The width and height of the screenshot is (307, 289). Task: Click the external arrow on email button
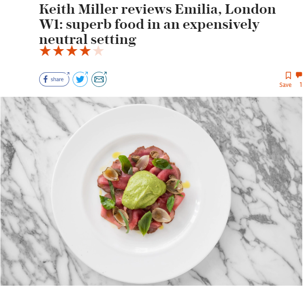[106, 74]
